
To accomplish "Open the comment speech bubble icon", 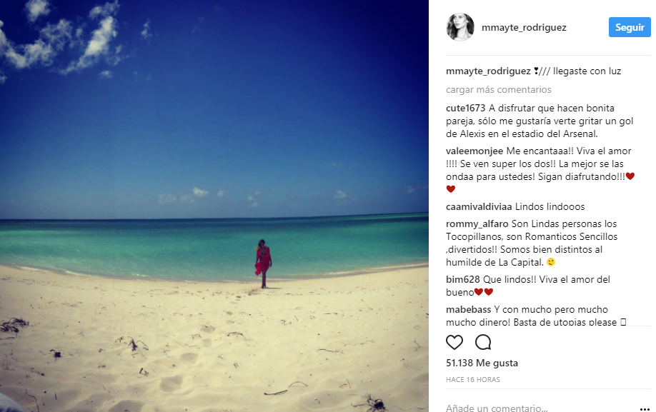I will 483,342.
